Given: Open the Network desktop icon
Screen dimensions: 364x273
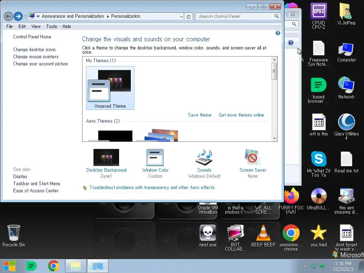Looking at the screenshot, I should [x=346, y=88].
